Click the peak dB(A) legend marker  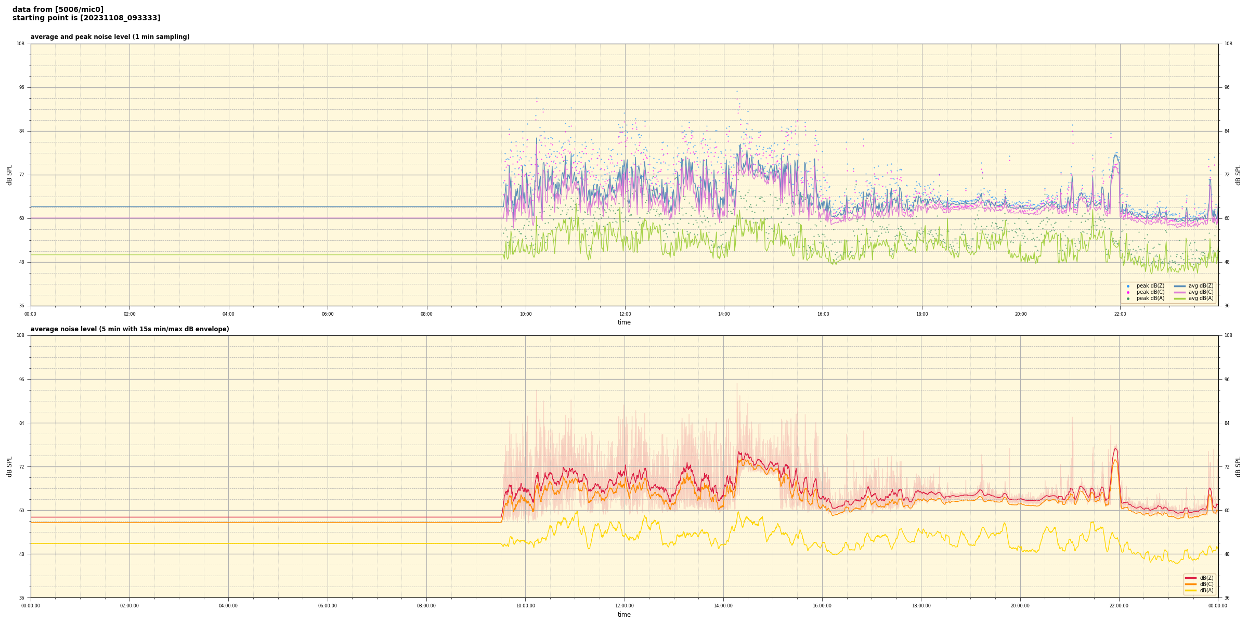tap(1128, 298)
